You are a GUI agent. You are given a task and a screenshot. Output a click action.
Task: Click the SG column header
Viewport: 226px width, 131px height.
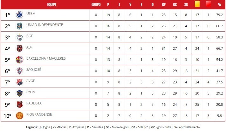[186, 5]
